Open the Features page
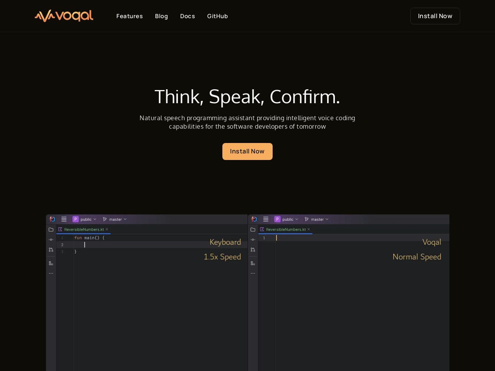495x371 pixels. click(x=130, y=16)
